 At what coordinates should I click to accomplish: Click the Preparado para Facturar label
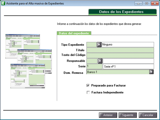108,86
